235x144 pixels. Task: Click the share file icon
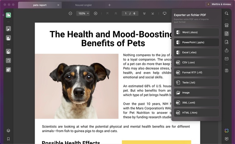pyautogui.click(x=226, y=50)
